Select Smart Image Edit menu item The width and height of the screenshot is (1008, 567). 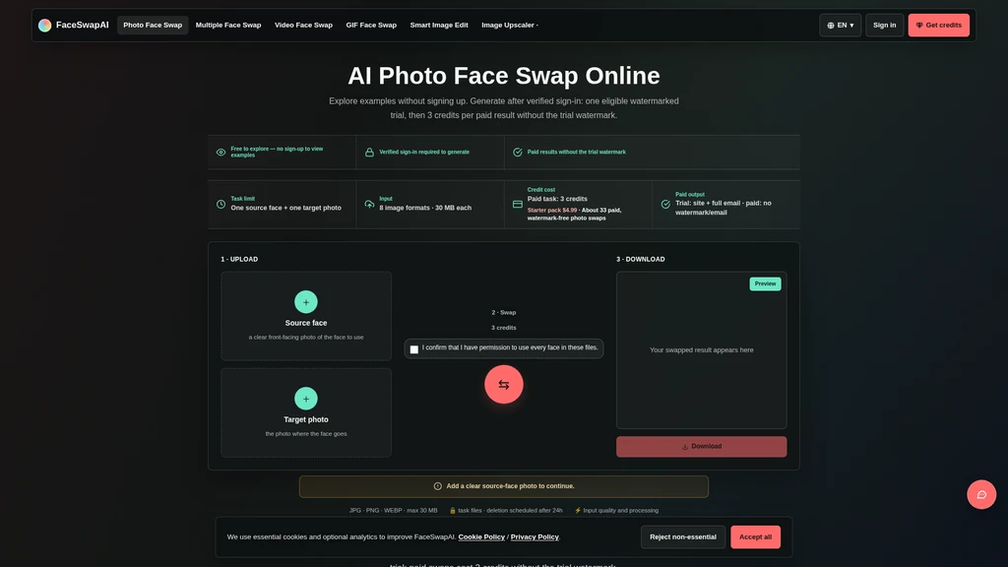point(439,25)
